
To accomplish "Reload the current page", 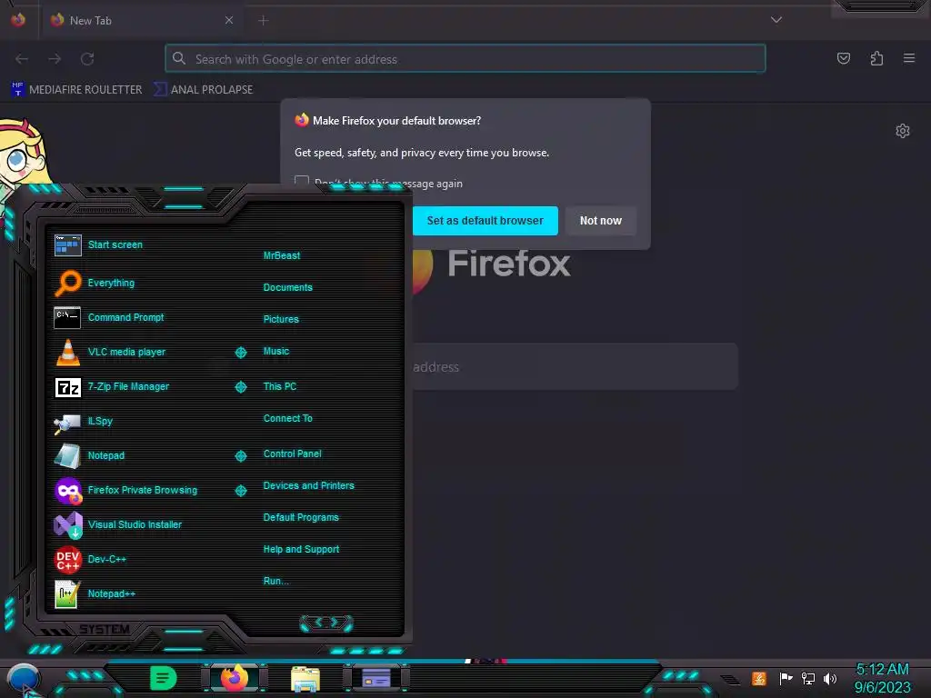I will [x=87, y=59].
